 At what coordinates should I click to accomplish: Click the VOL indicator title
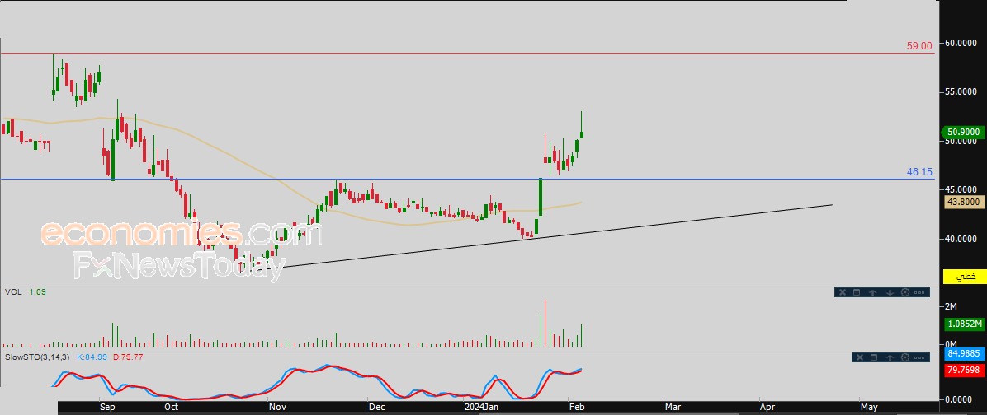[x=12, y=292]
